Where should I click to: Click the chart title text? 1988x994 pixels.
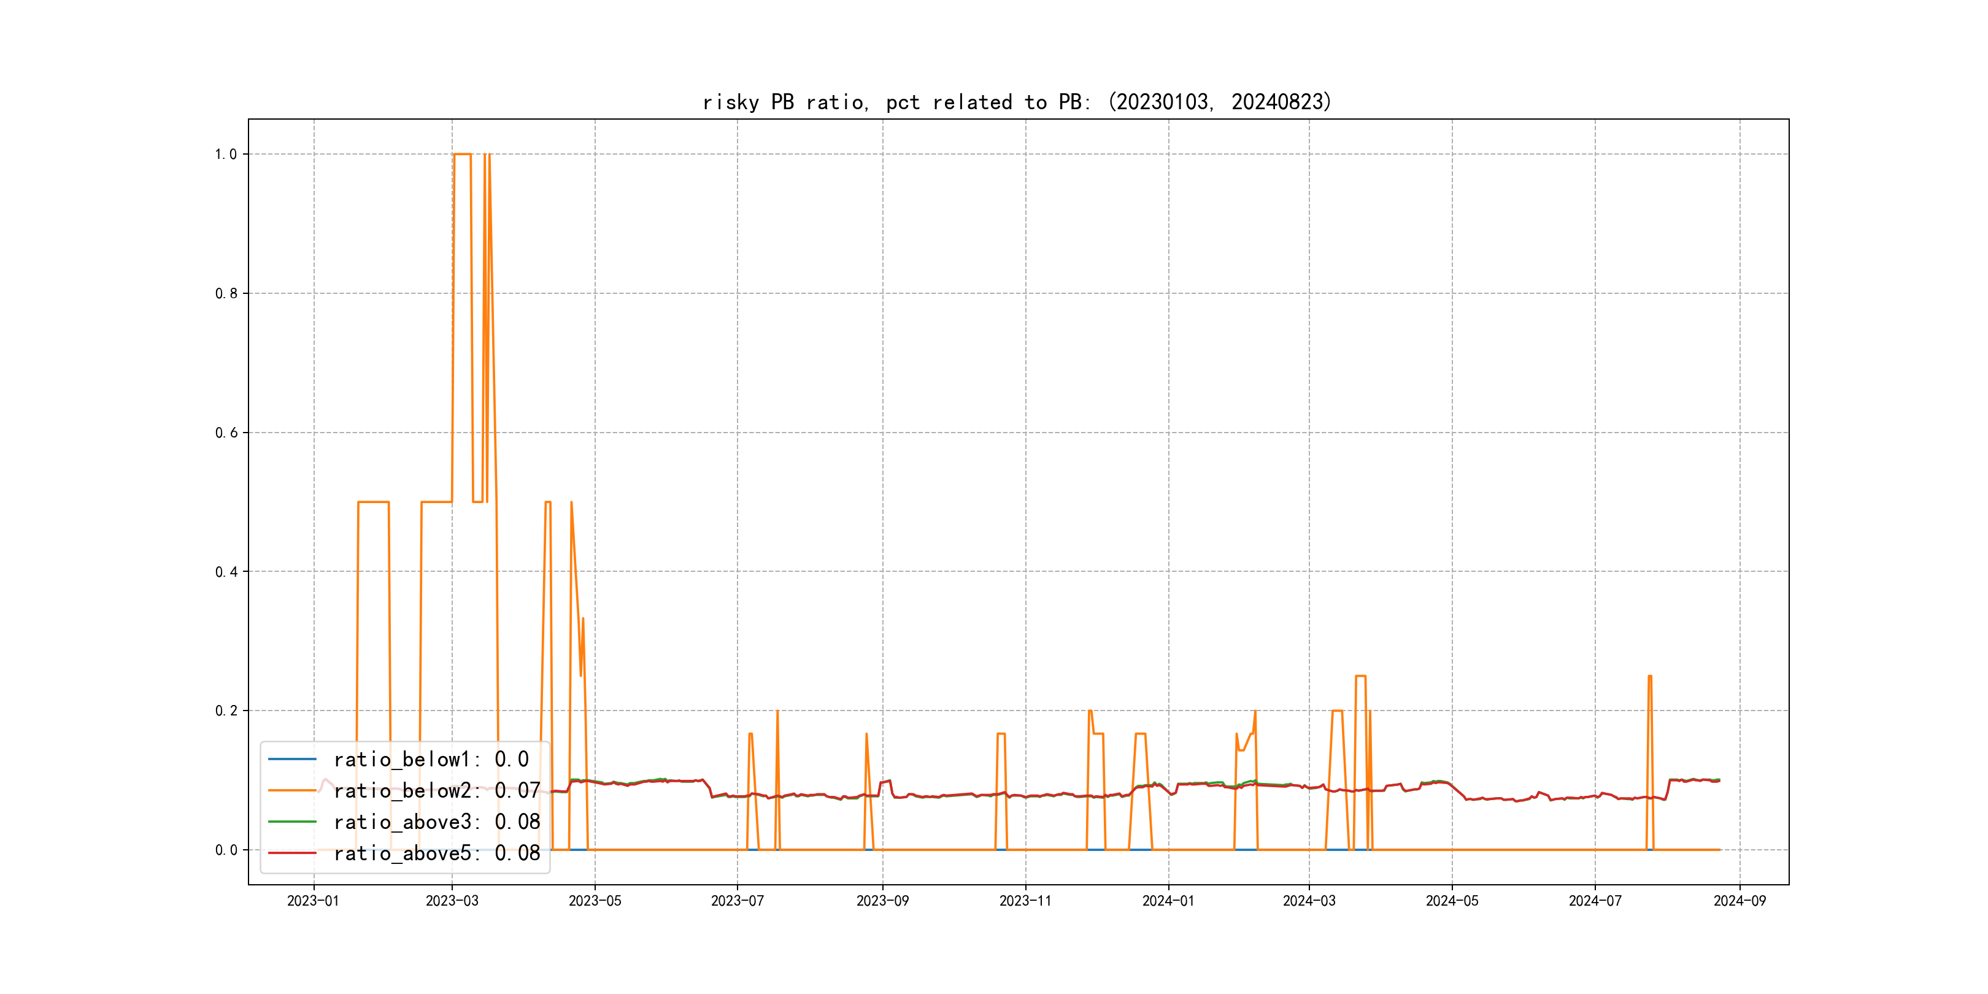[x=1017, y=102]
